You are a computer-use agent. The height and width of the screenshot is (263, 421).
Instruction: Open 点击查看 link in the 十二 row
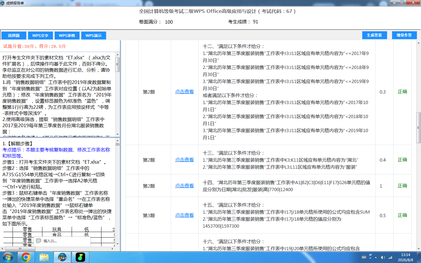(184, 92)
